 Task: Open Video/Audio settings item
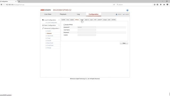point(50,36)
